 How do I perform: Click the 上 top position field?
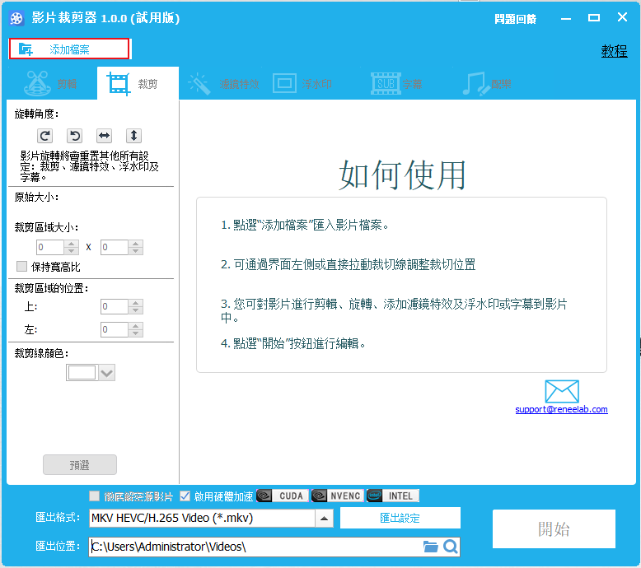pos(115,306)
